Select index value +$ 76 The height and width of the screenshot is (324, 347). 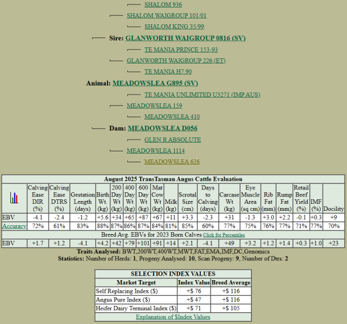coord(194,291)
